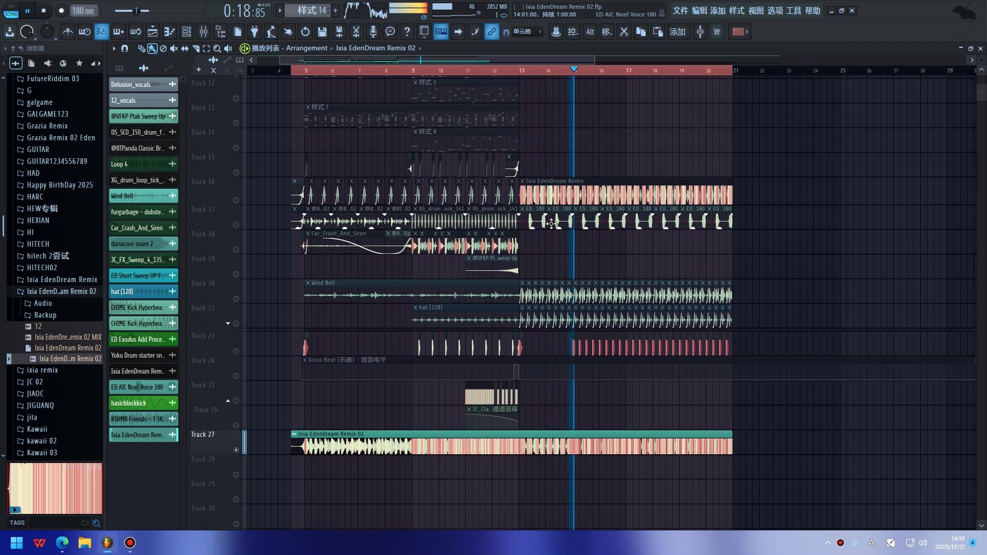
Task: Choose the Select marquee tool
Action: [206, 48]
